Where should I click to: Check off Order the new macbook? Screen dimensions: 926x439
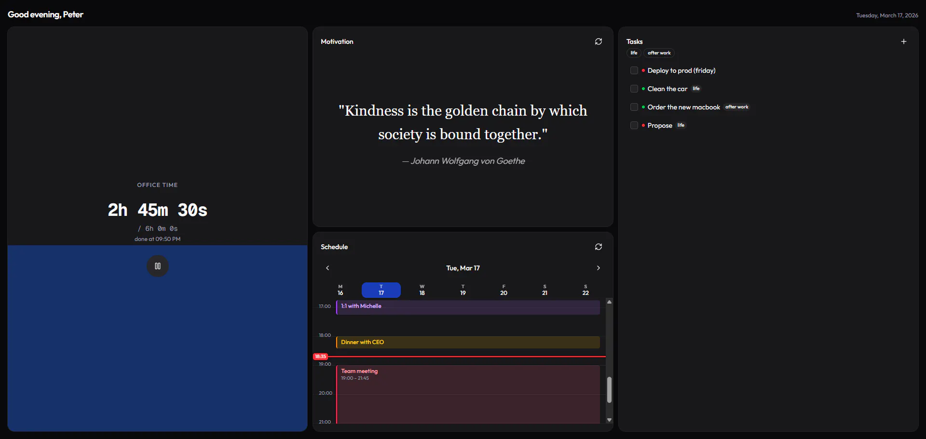pos(634,107)
